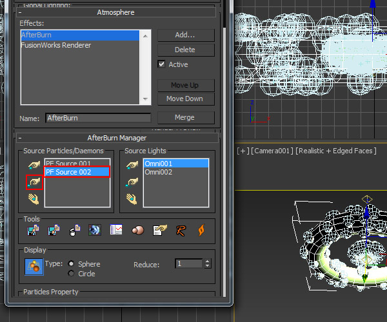Click the Reduce value field
Screen dimensions: 387x322
click(x=189, y=263)
